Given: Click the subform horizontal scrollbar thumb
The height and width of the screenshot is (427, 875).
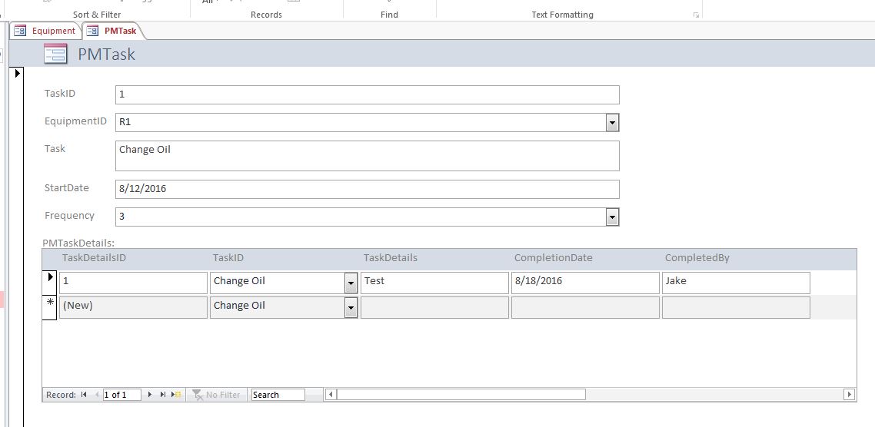Looking at the screenshot, I should 461,395.
